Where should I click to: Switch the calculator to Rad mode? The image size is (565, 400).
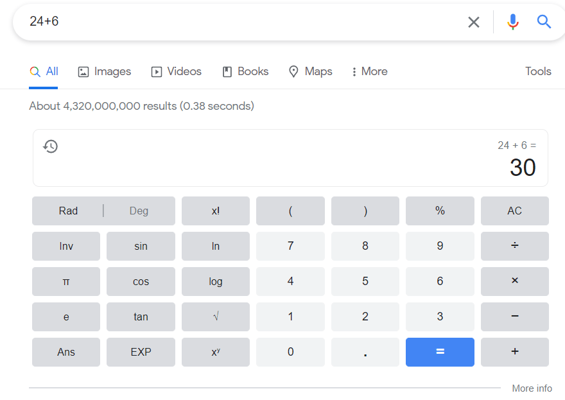click(x=68, y=211)
